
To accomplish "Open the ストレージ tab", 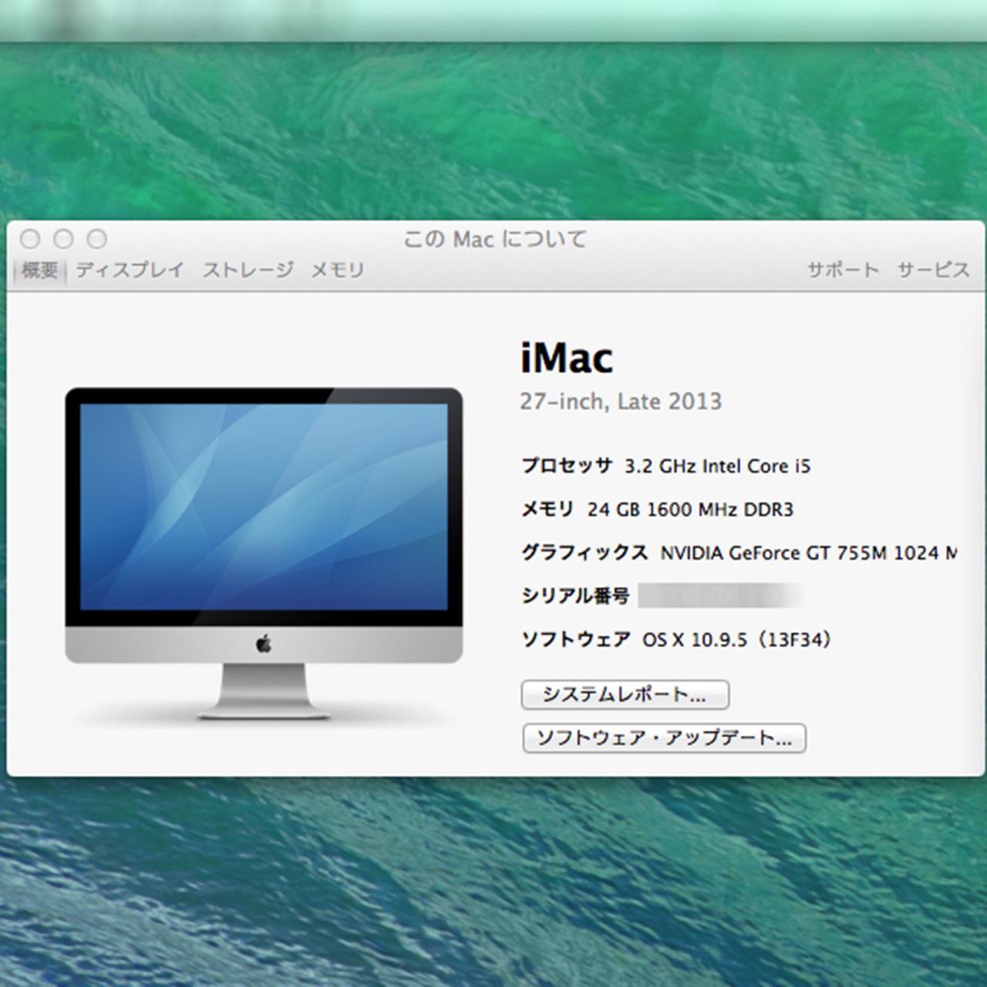I will click(247, 270).
